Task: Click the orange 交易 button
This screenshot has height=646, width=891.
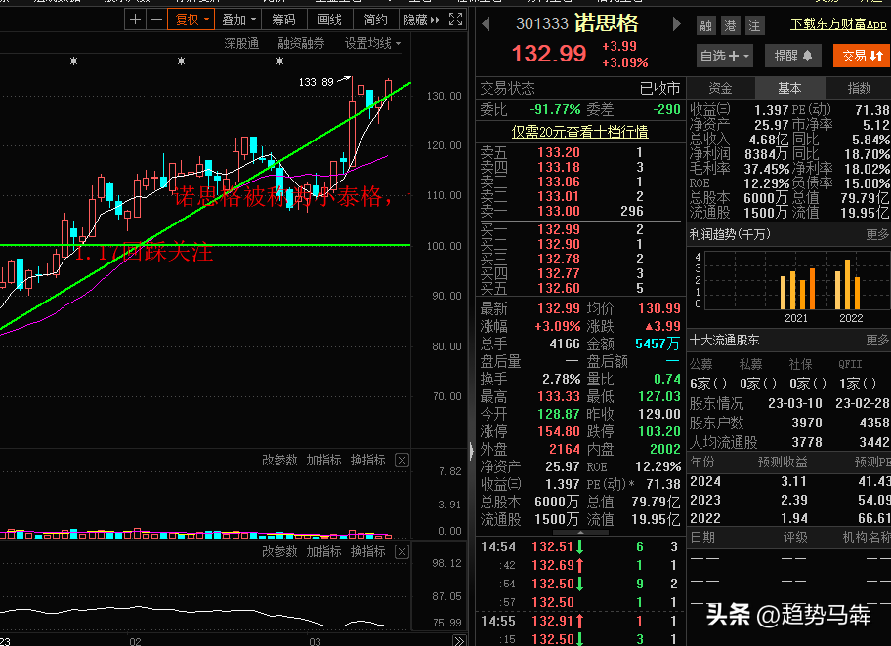Action: tap(862, 56)
